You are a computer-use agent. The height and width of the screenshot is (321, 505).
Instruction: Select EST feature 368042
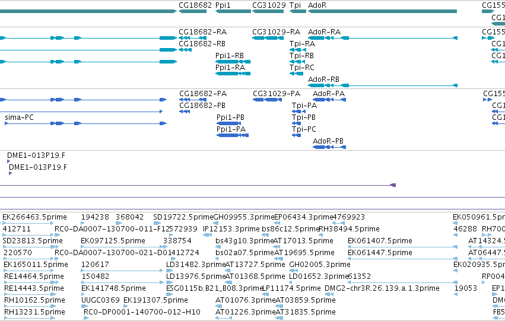pos(119,223)
